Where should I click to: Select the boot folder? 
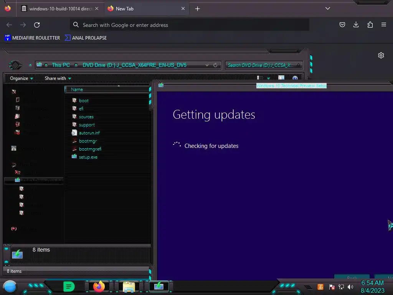(84, 101)
